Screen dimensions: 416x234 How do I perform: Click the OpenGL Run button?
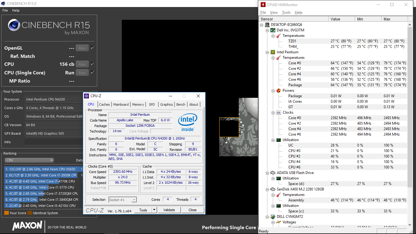tap(82, 48)
